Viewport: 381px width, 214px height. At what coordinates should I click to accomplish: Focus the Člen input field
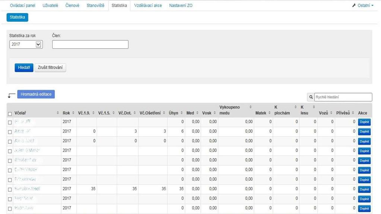(90, 44)
